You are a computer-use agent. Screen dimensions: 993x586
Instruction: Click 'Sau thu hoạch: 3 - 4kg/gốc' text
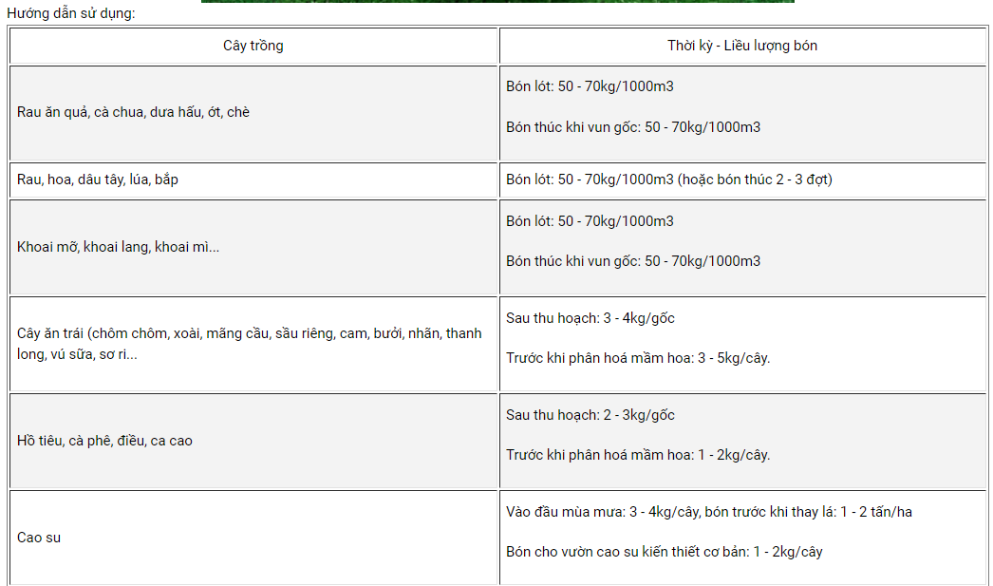pyautogui.click(x=590, y=318)
